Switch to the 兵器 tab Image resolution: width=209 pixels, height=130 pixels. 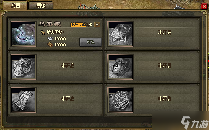coord(15,6)
